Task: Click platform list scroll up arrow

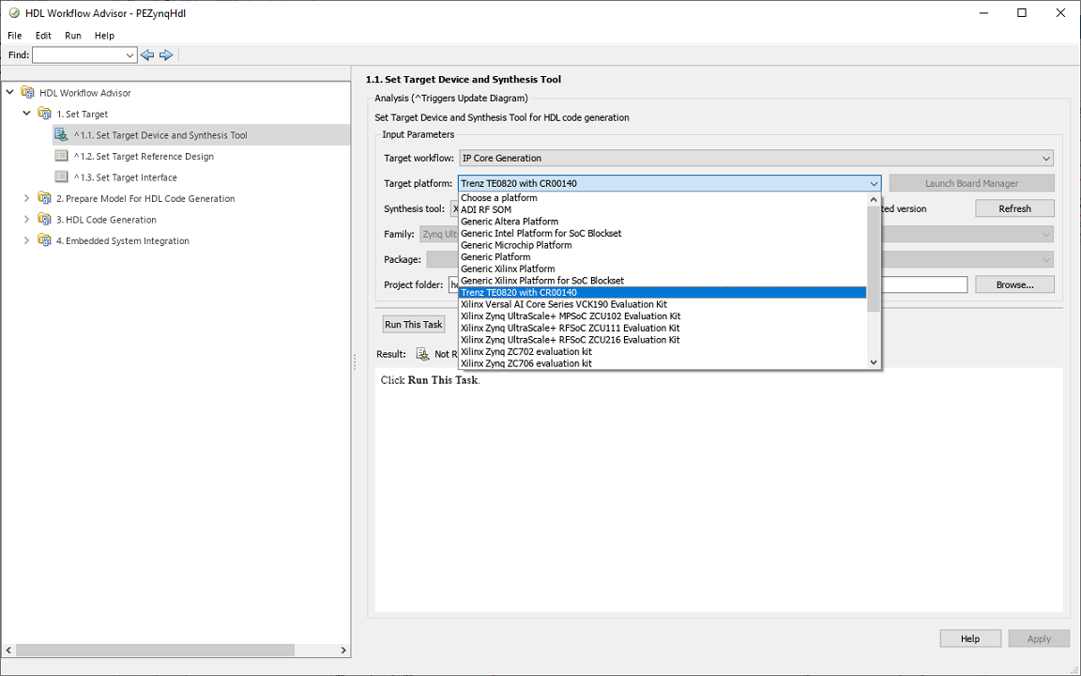Action: click(874, 199)
